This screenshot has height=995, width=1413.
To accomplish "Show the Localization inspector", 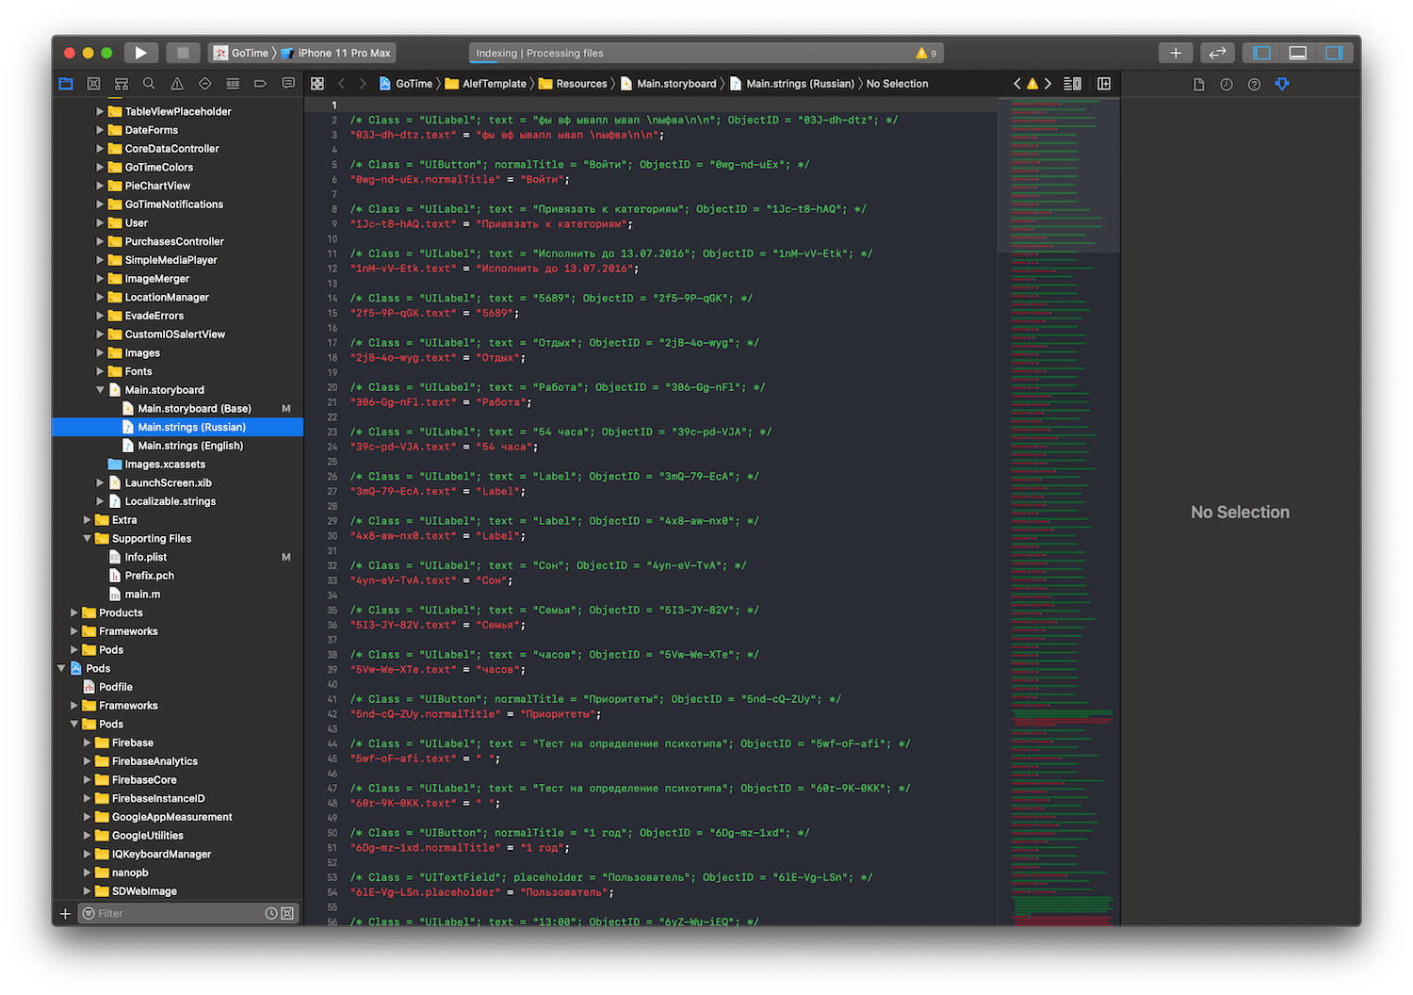I will (x=1282, y=84).
